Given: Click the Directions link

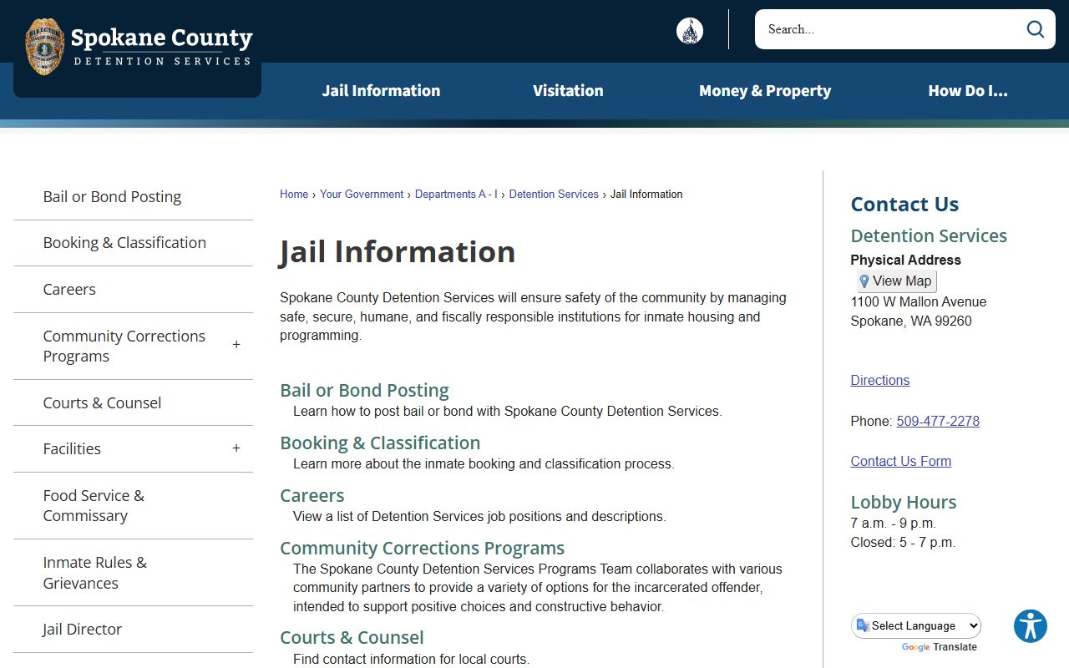Looking at the screenshot, I should coord(880,381).
